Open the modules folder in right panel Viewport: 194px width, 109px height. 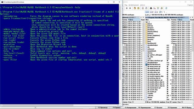coord(151,30)
